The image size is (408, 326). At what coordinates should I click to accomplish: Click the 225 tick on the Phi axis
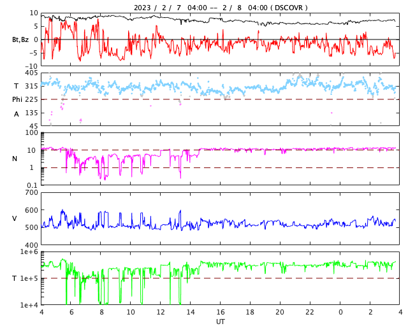click(31, 99)
